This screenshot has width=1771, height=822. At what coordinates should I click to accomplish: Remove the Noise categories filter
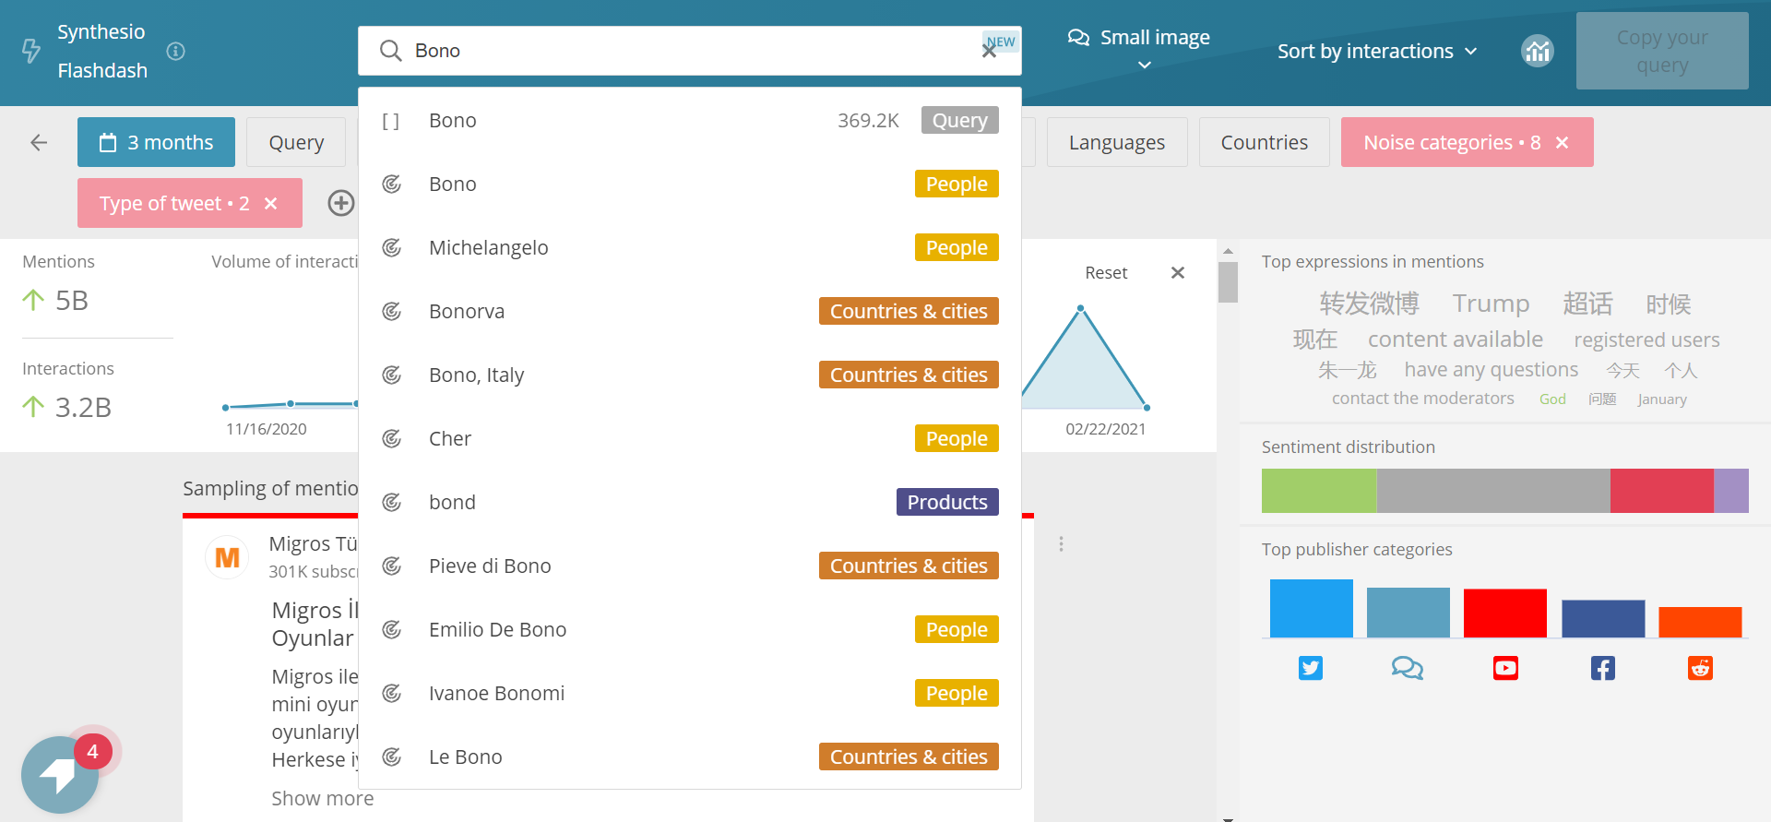click(1563, 142)
